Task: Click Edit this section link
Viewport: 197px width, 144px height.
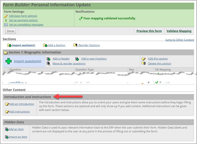Action: tap(158, 59)
